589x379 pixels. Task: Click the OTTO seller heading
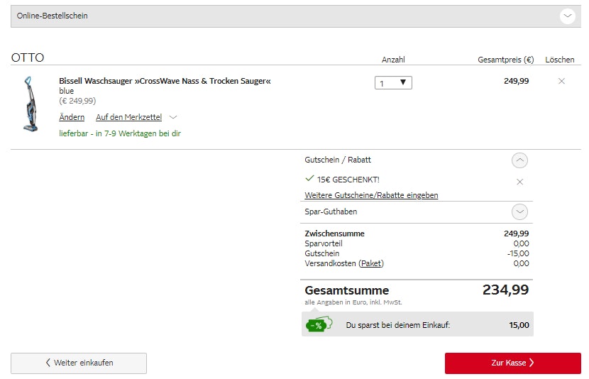(28, 58)
